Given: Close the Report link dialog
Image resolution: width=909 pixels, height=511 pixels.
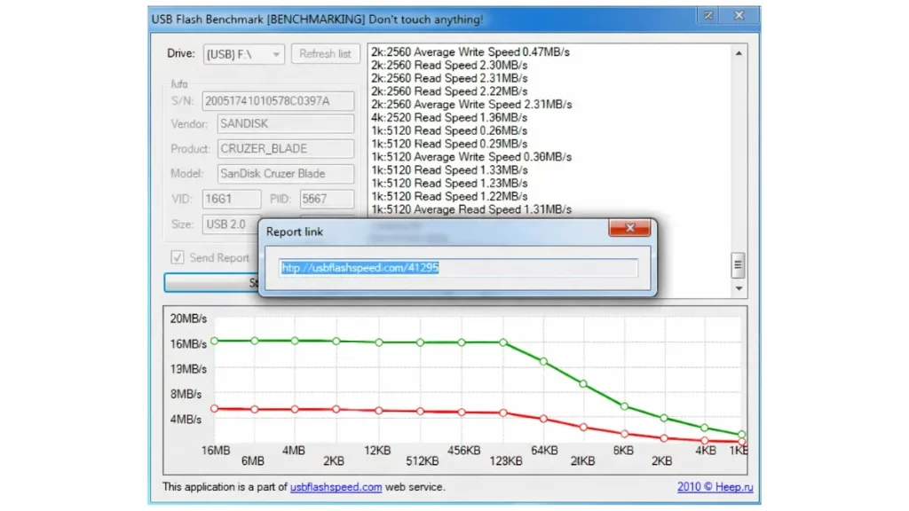Looking at the screenshot, I should click(x=628, y=228).
